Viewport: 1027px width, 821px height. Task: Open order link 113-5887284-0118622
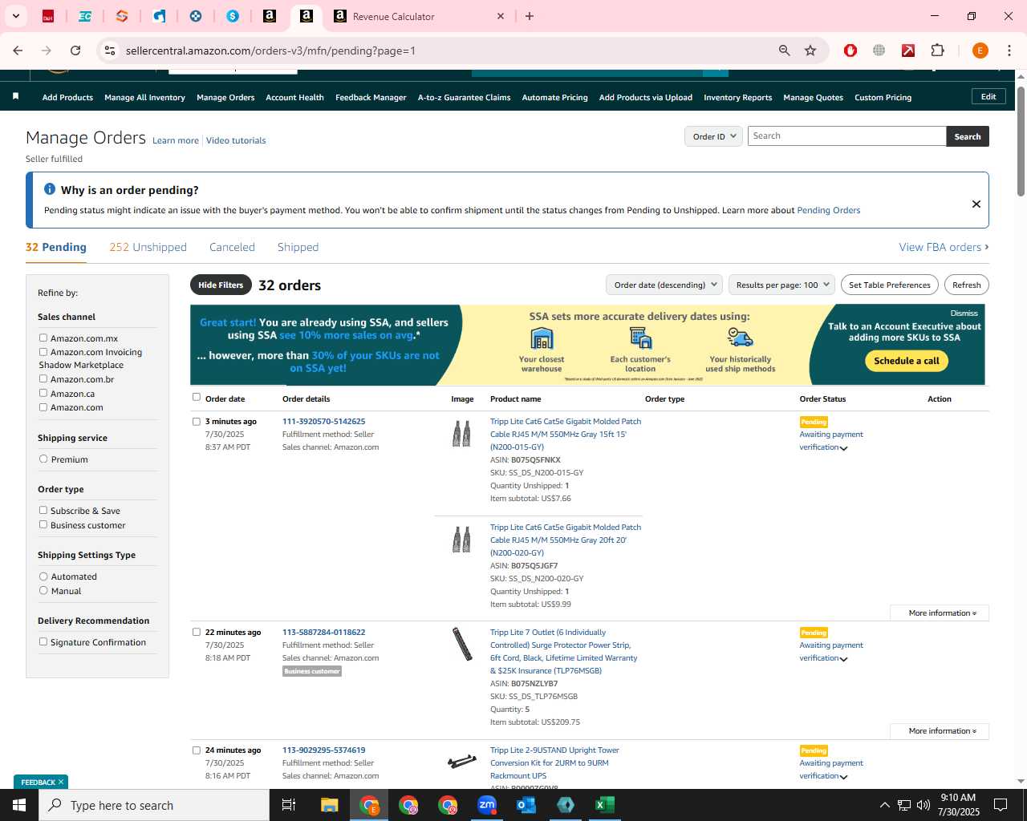323,632
